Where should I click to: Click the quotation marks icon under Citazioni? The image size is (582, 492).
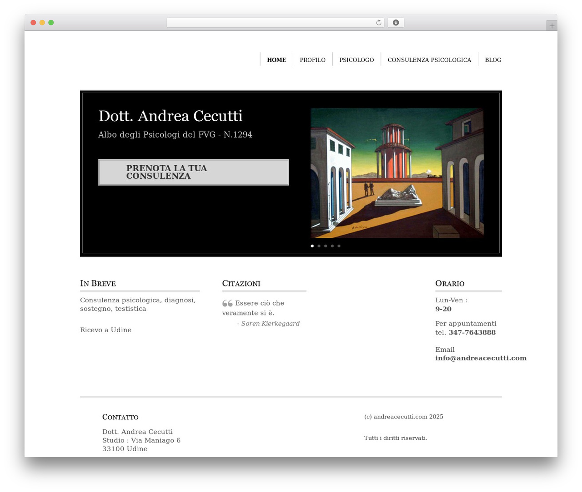click(x=227, y=303)
